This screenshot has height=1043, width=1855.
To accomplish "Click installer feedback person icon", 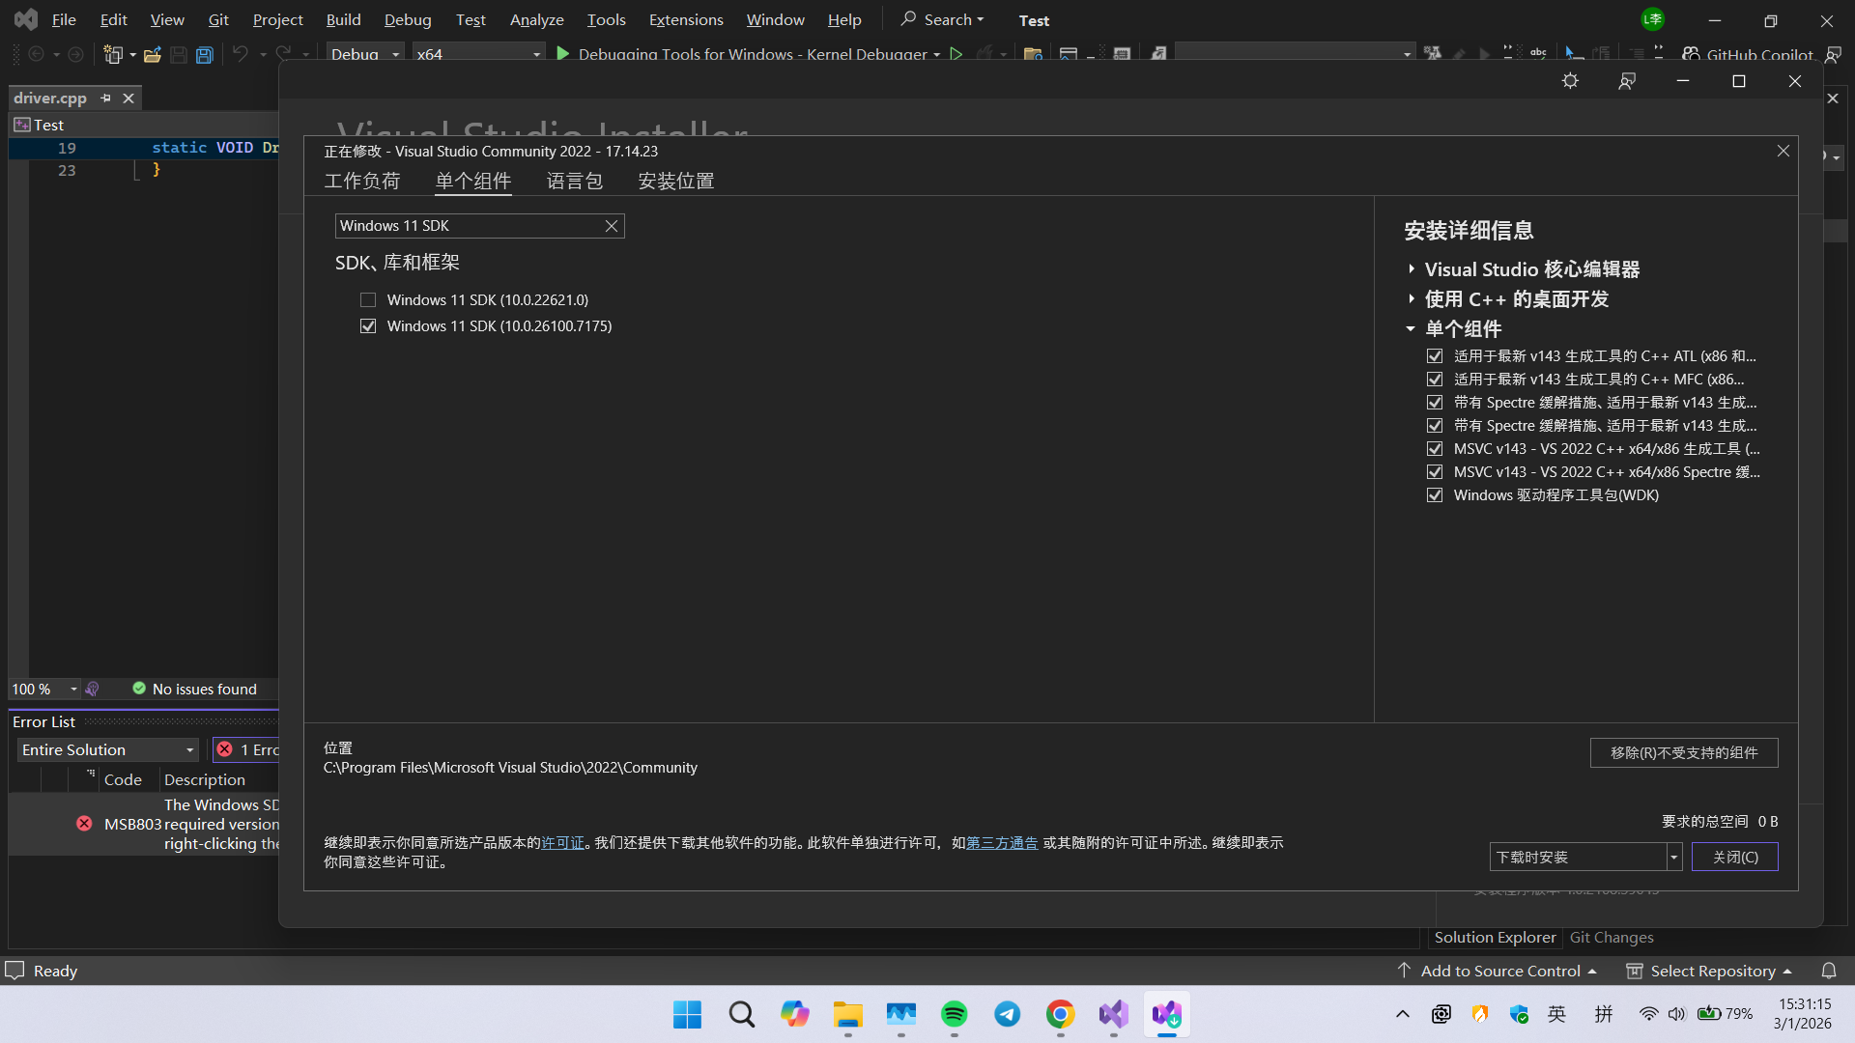I will [x=1627, y=81].
